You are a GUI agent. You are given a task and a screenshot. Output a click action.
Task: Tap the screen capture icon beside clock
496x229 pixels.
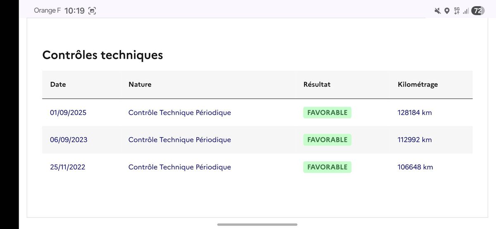click(92, 11)
